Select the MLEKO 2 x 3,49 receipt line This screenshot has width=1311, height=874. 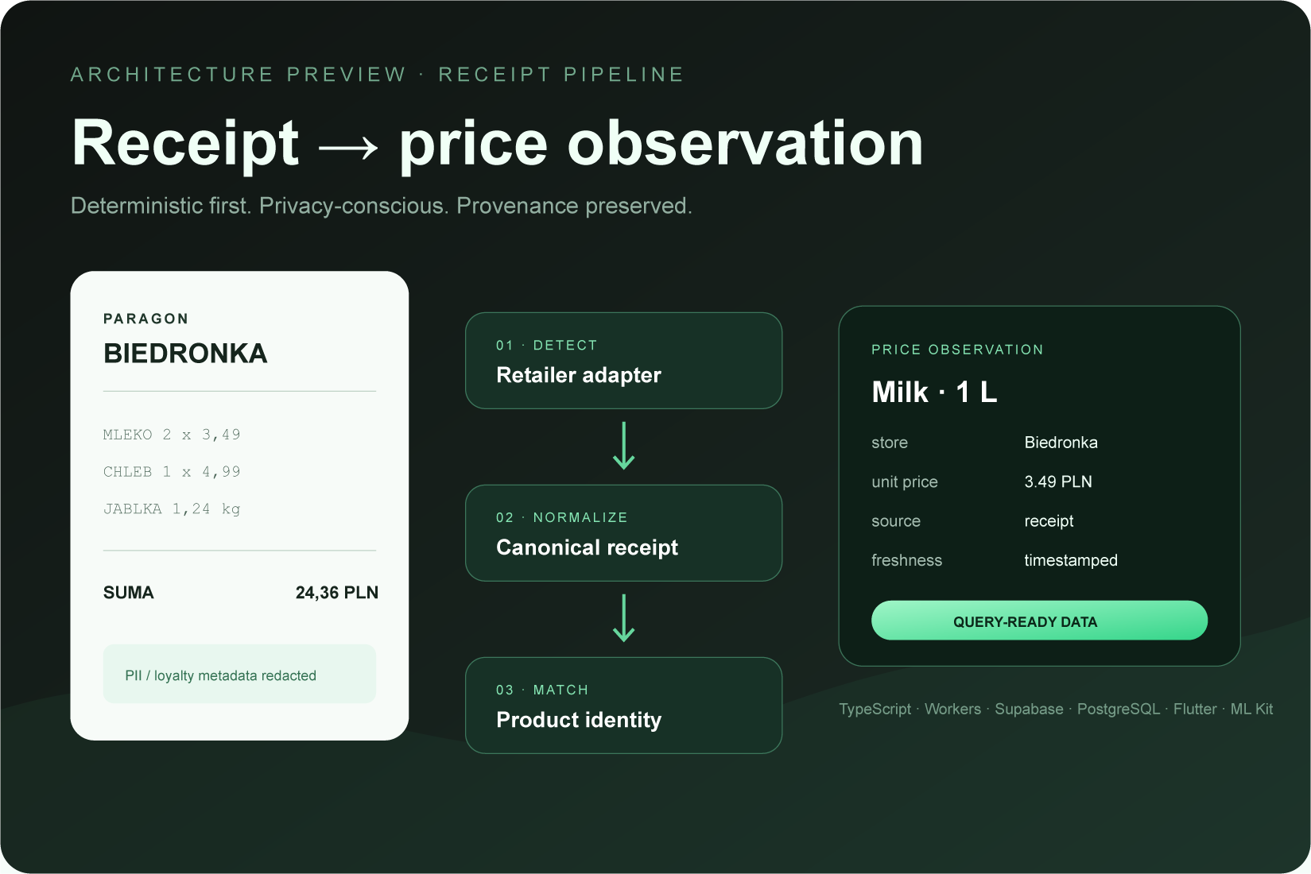point(172,435)
